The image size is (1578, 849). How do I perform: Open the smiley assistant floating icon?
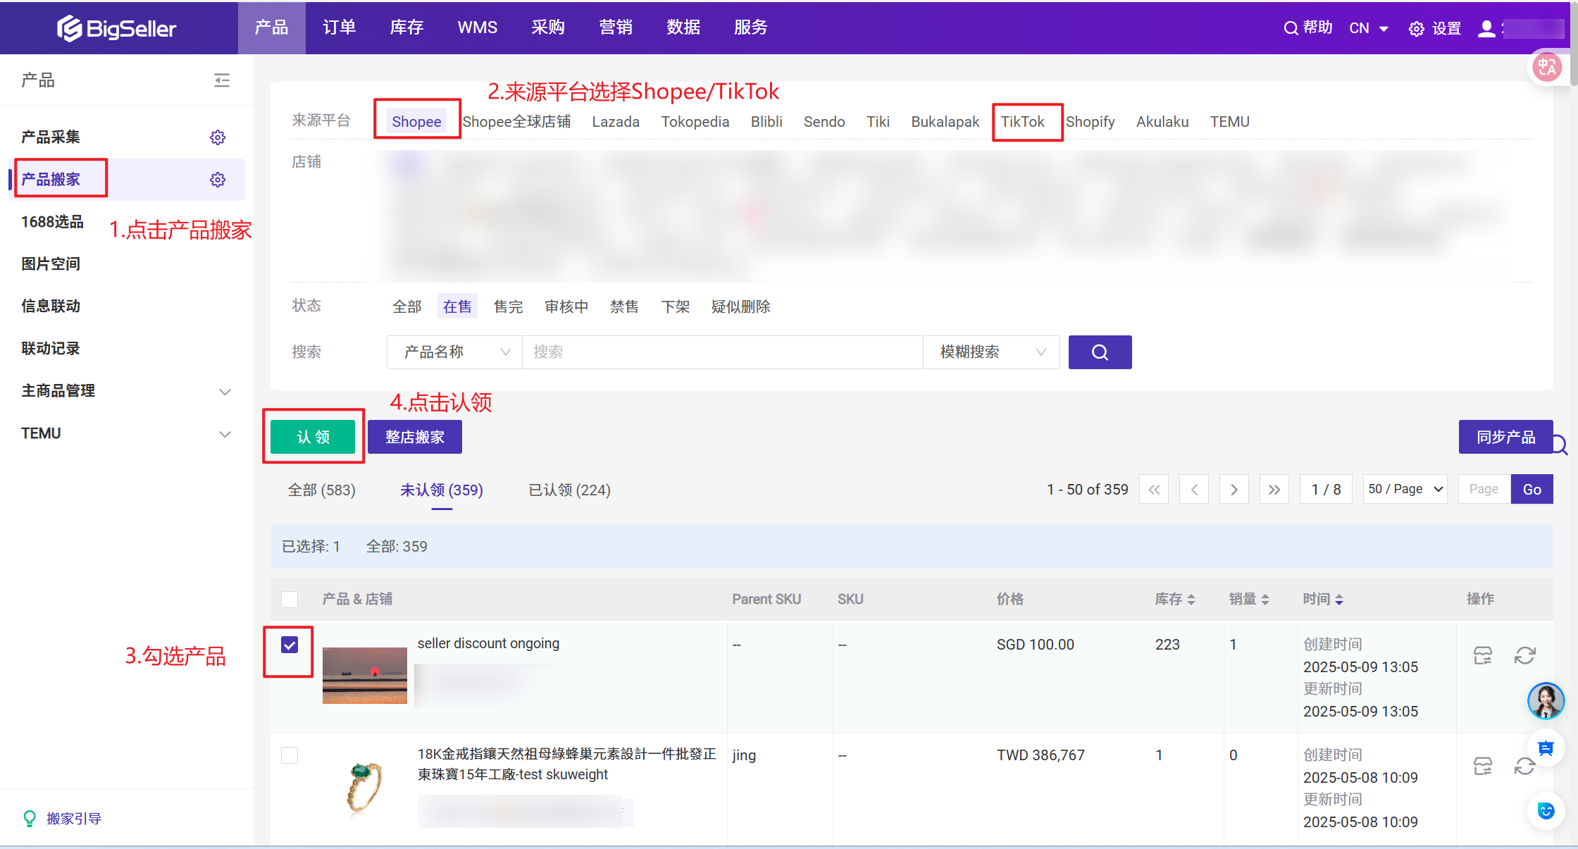1546,811
